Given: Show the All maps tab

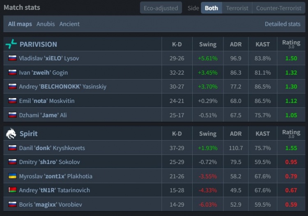Looking at the screenshot, I should pos(21,24).
